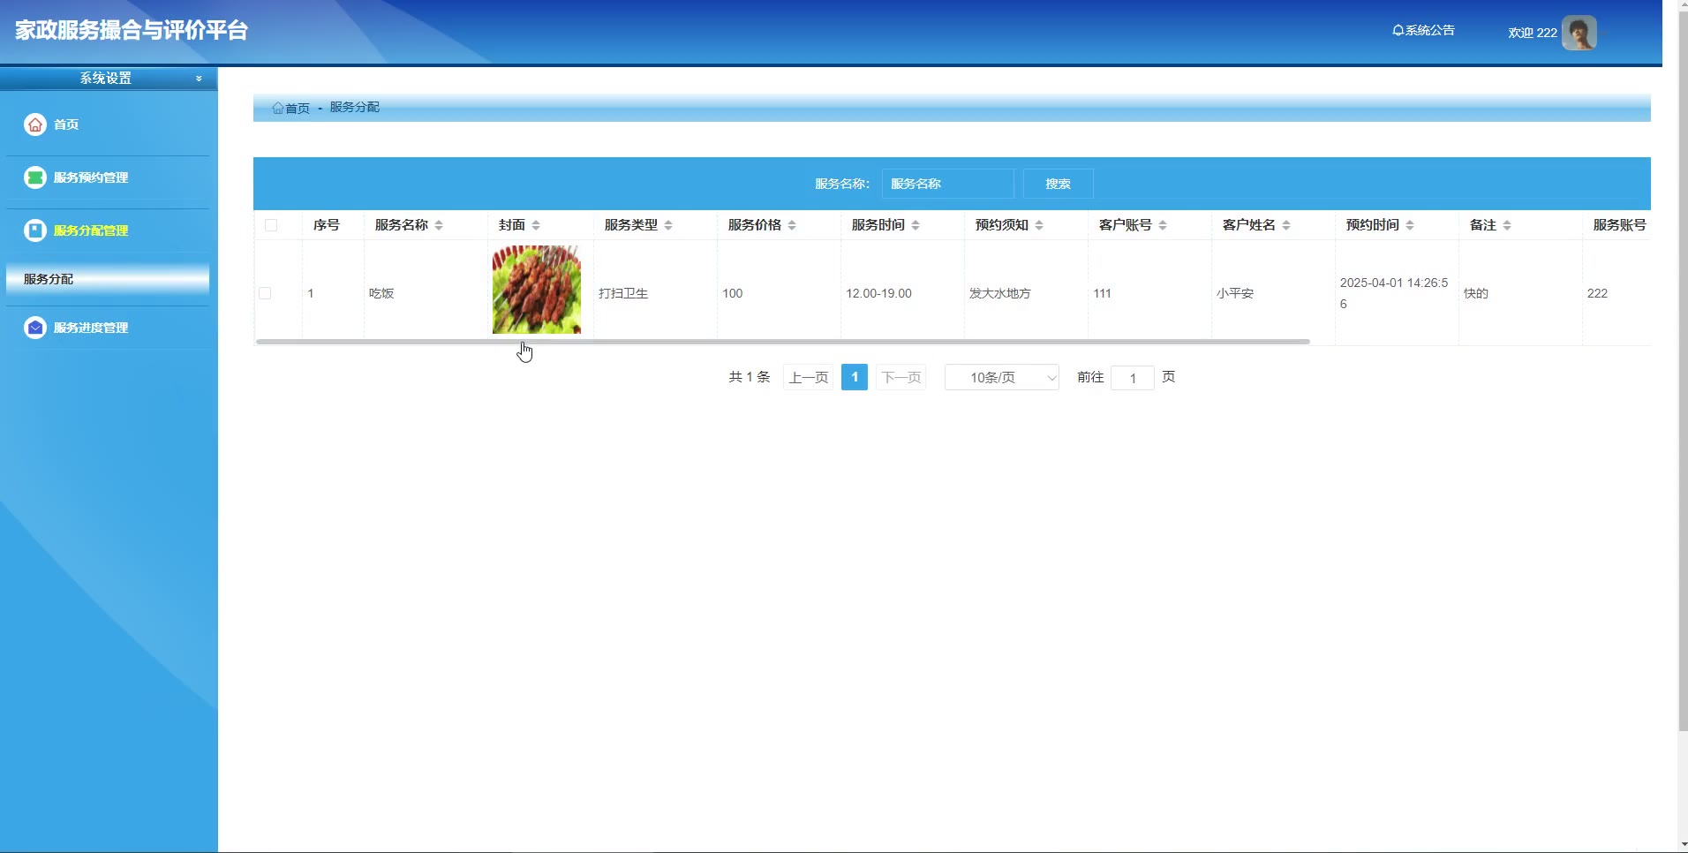The image size is (1688, 853).
Task: Toggle select-all checkbox in table header
Action: [x=271, y=225]
